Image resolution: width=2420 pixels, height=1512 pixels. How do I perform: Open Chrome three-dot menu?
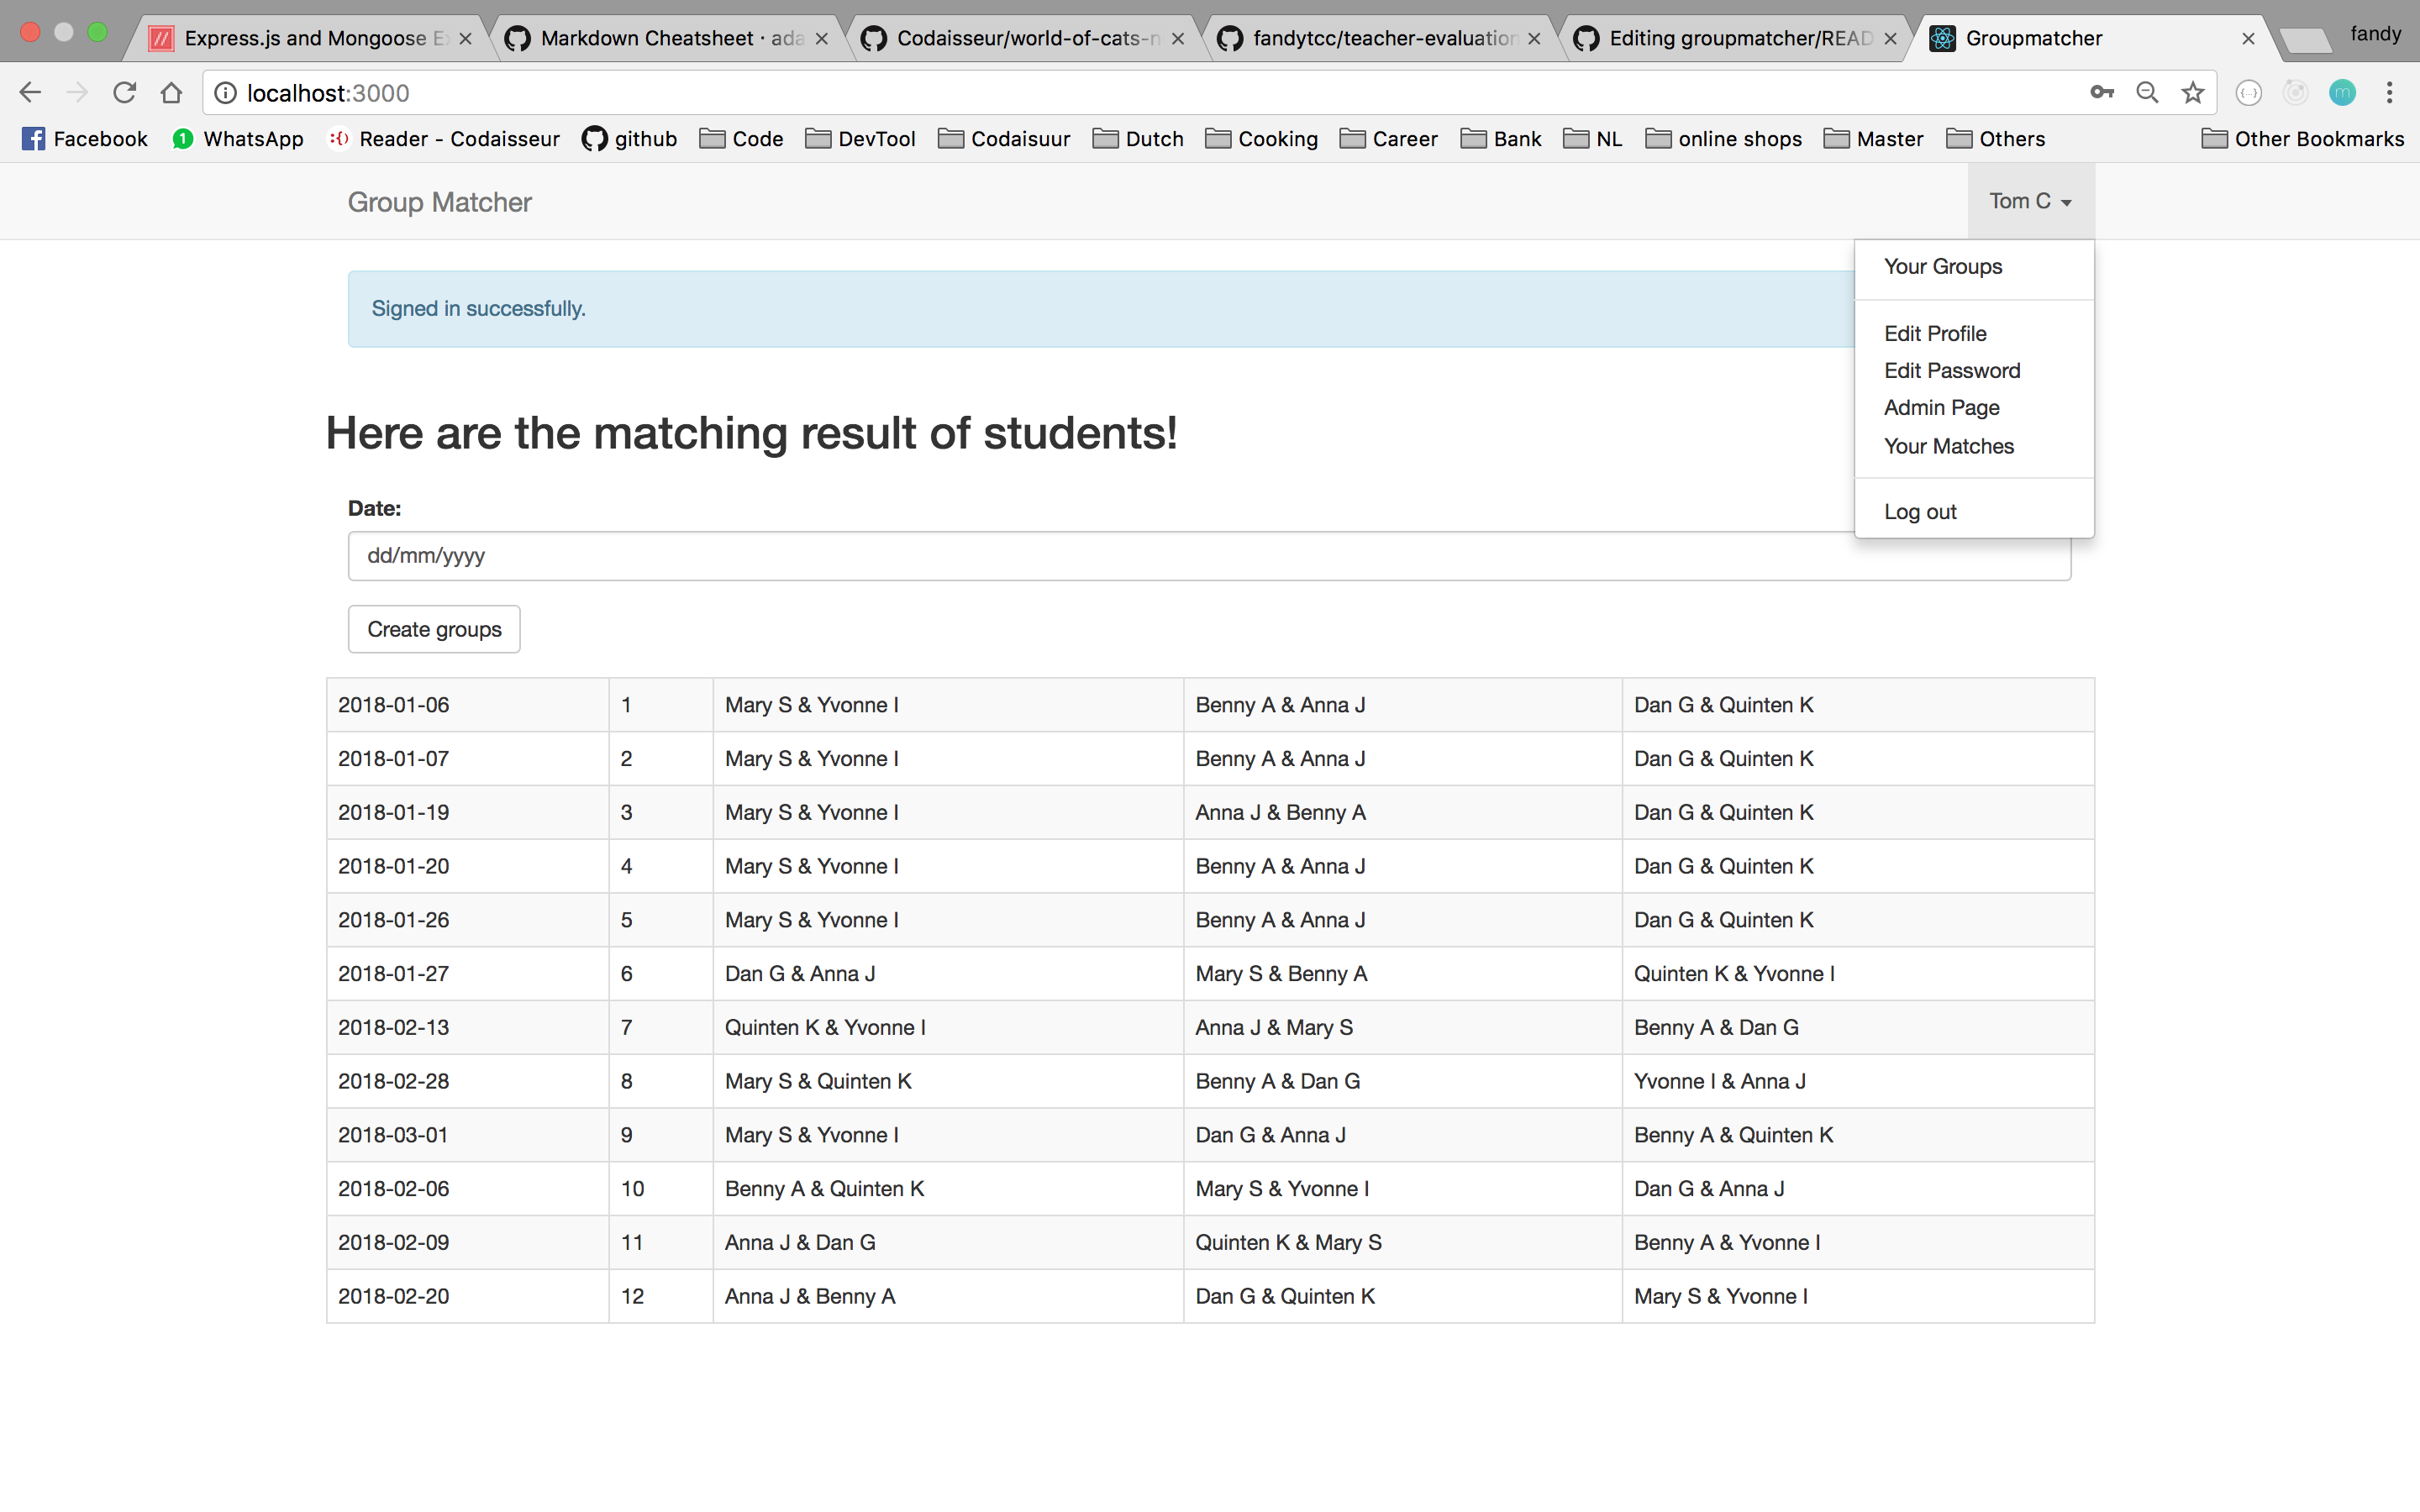coord(2389,93)
